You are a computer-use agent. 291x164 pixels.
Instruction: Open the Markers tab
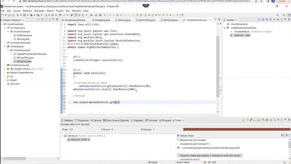(x=67, y=120)
